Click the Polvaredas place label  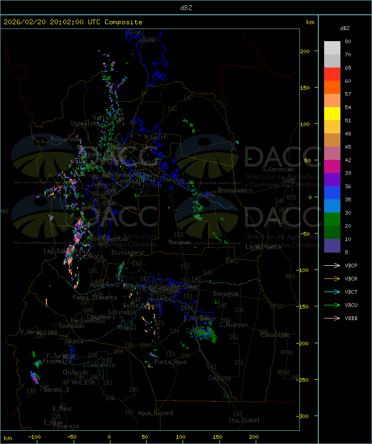tap(66, 139)
